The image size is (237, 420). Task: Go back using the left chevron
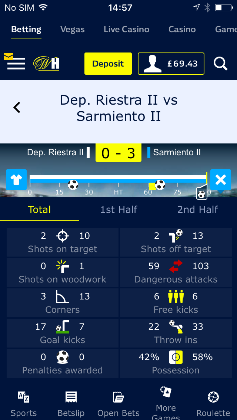point(17,108)
